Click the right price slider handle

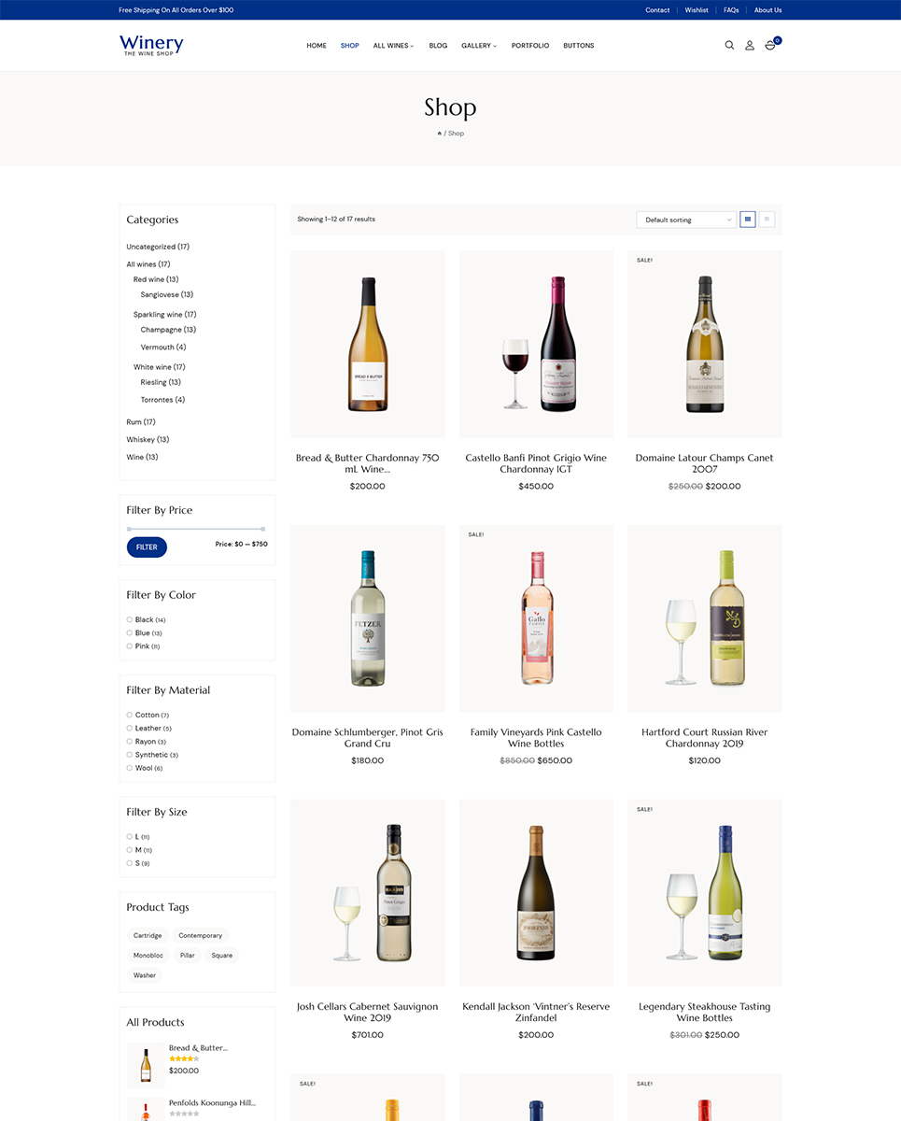(263, 529)
